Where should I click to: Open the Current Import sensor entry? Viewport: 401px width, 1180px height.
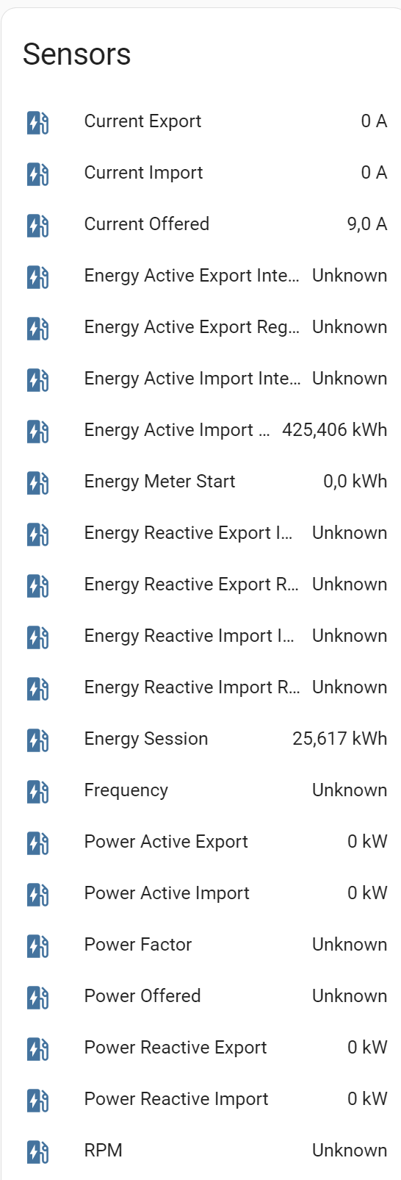(201, 173)
